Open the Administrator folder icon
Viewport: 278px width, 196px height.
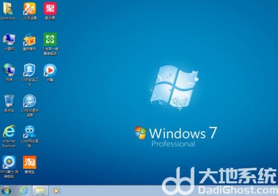pos(8,9)
